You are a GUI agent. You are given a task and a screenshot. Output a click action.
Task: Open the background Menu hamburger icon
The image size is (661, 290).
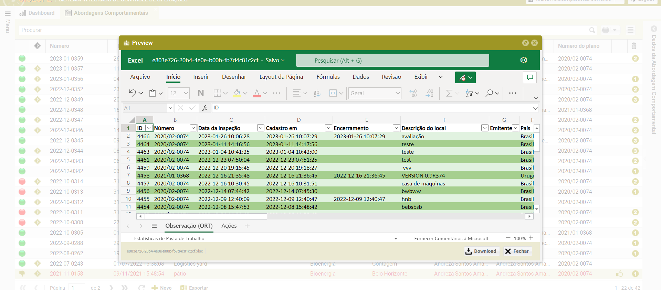[8, 14]
